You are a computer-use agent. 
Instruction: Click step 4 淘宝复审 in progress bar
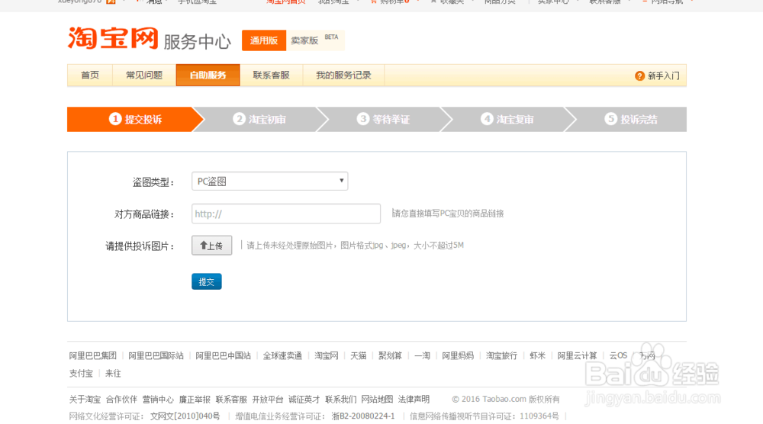(x=507, y=119)
